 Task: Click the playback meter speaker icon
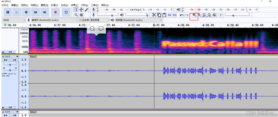[179, 10]
